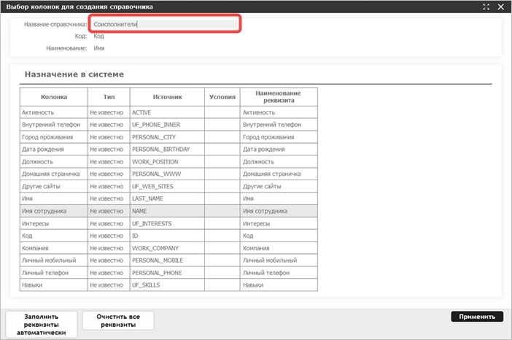512x340 pixels.
Task: Click Личный телефон in Наименование реквизита column
Action: [279, 273]
